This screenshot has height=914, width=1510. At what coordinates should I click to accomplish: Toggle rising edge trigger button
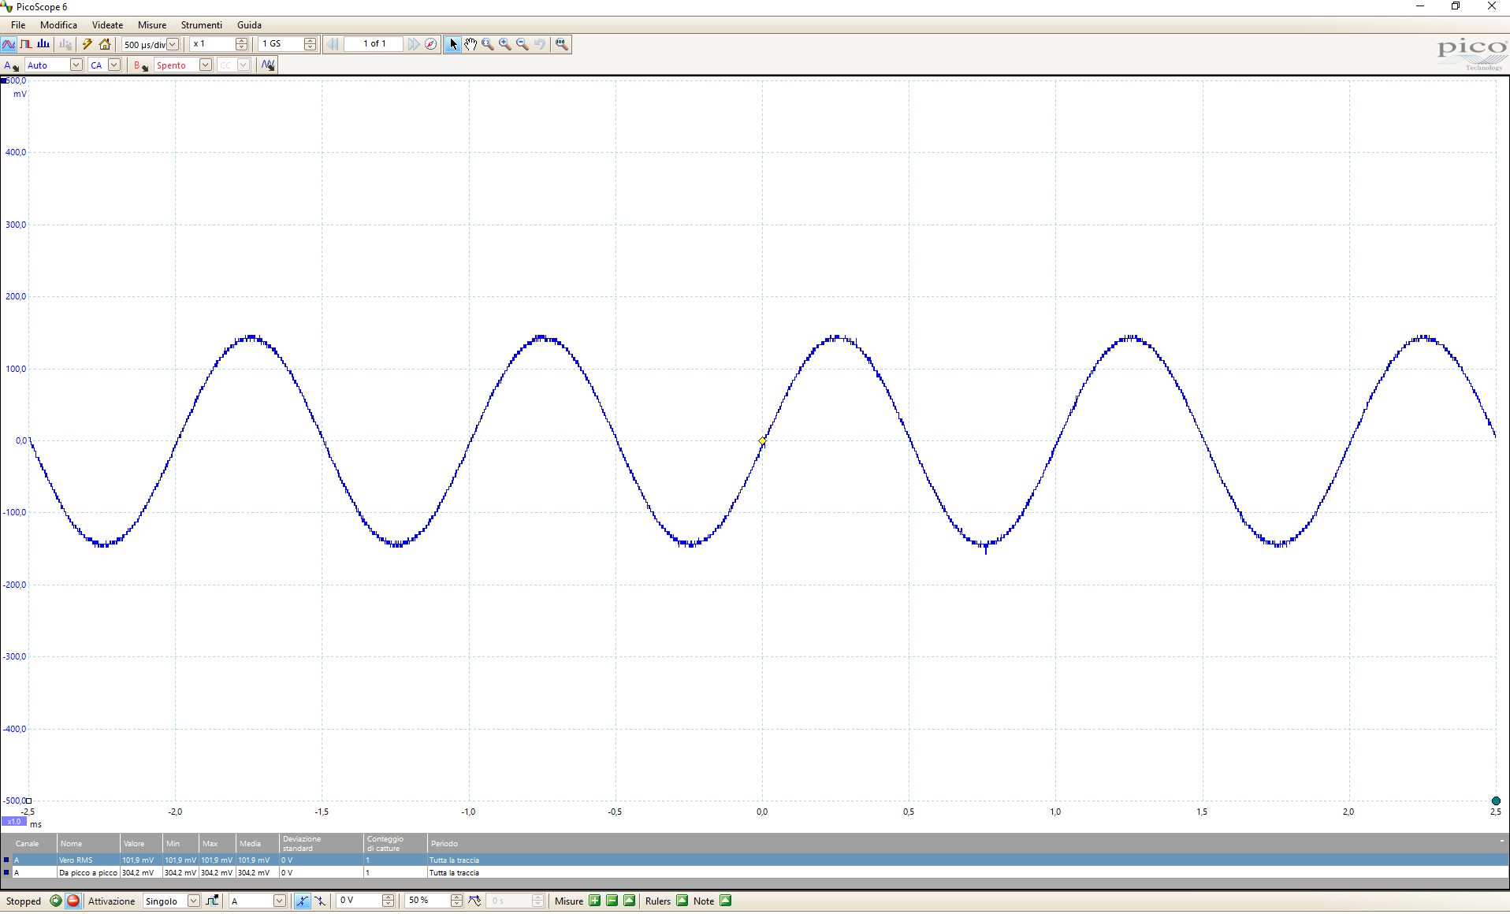click(x=303, y=901)
